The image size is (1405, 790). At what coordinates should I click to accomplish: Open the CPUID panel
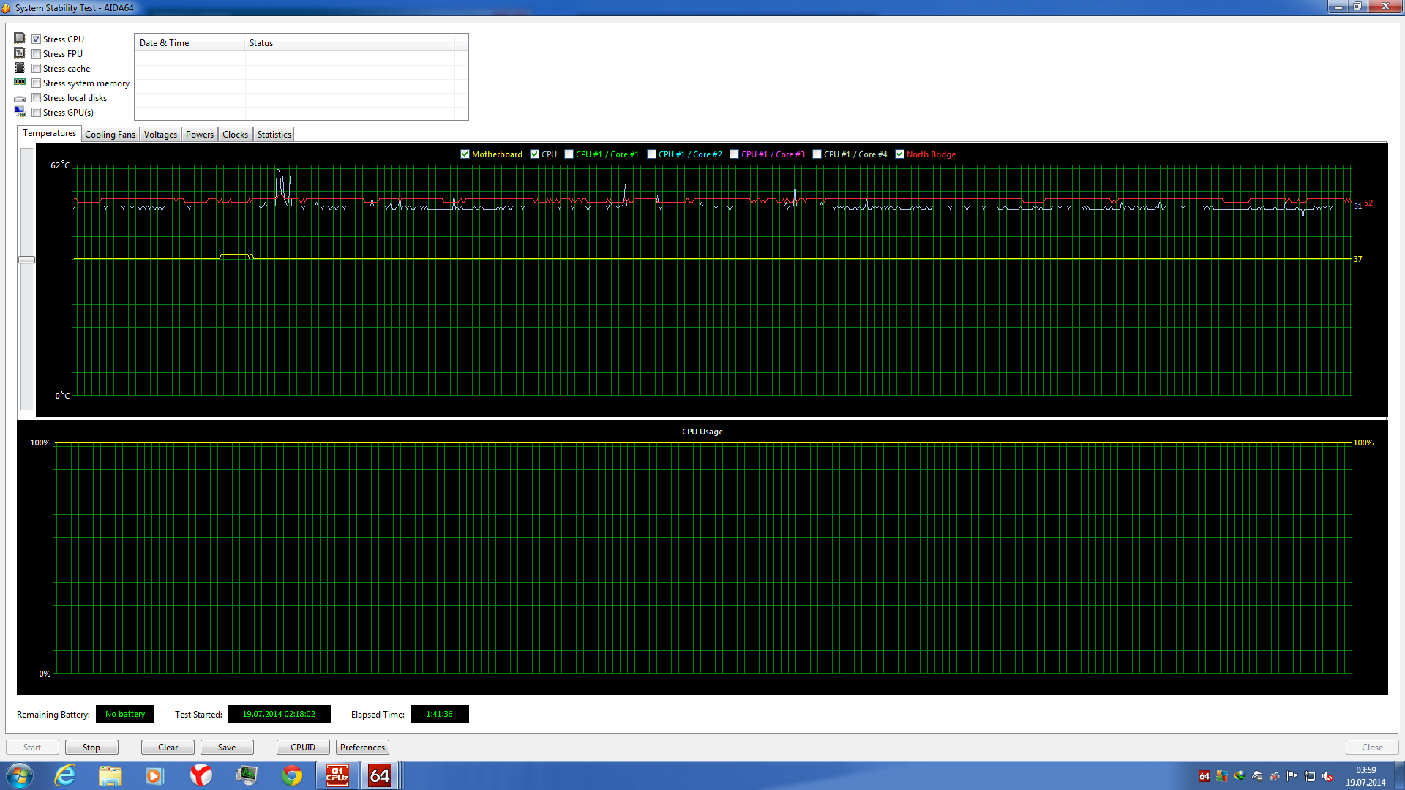tap(303, 748)
